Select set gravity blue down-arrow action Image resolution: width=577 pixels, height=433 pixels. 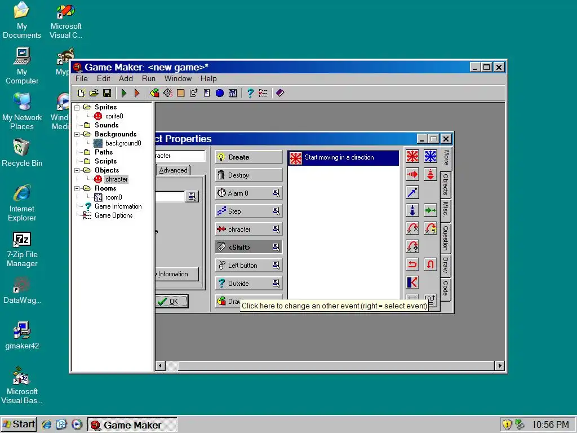(412, 211)
